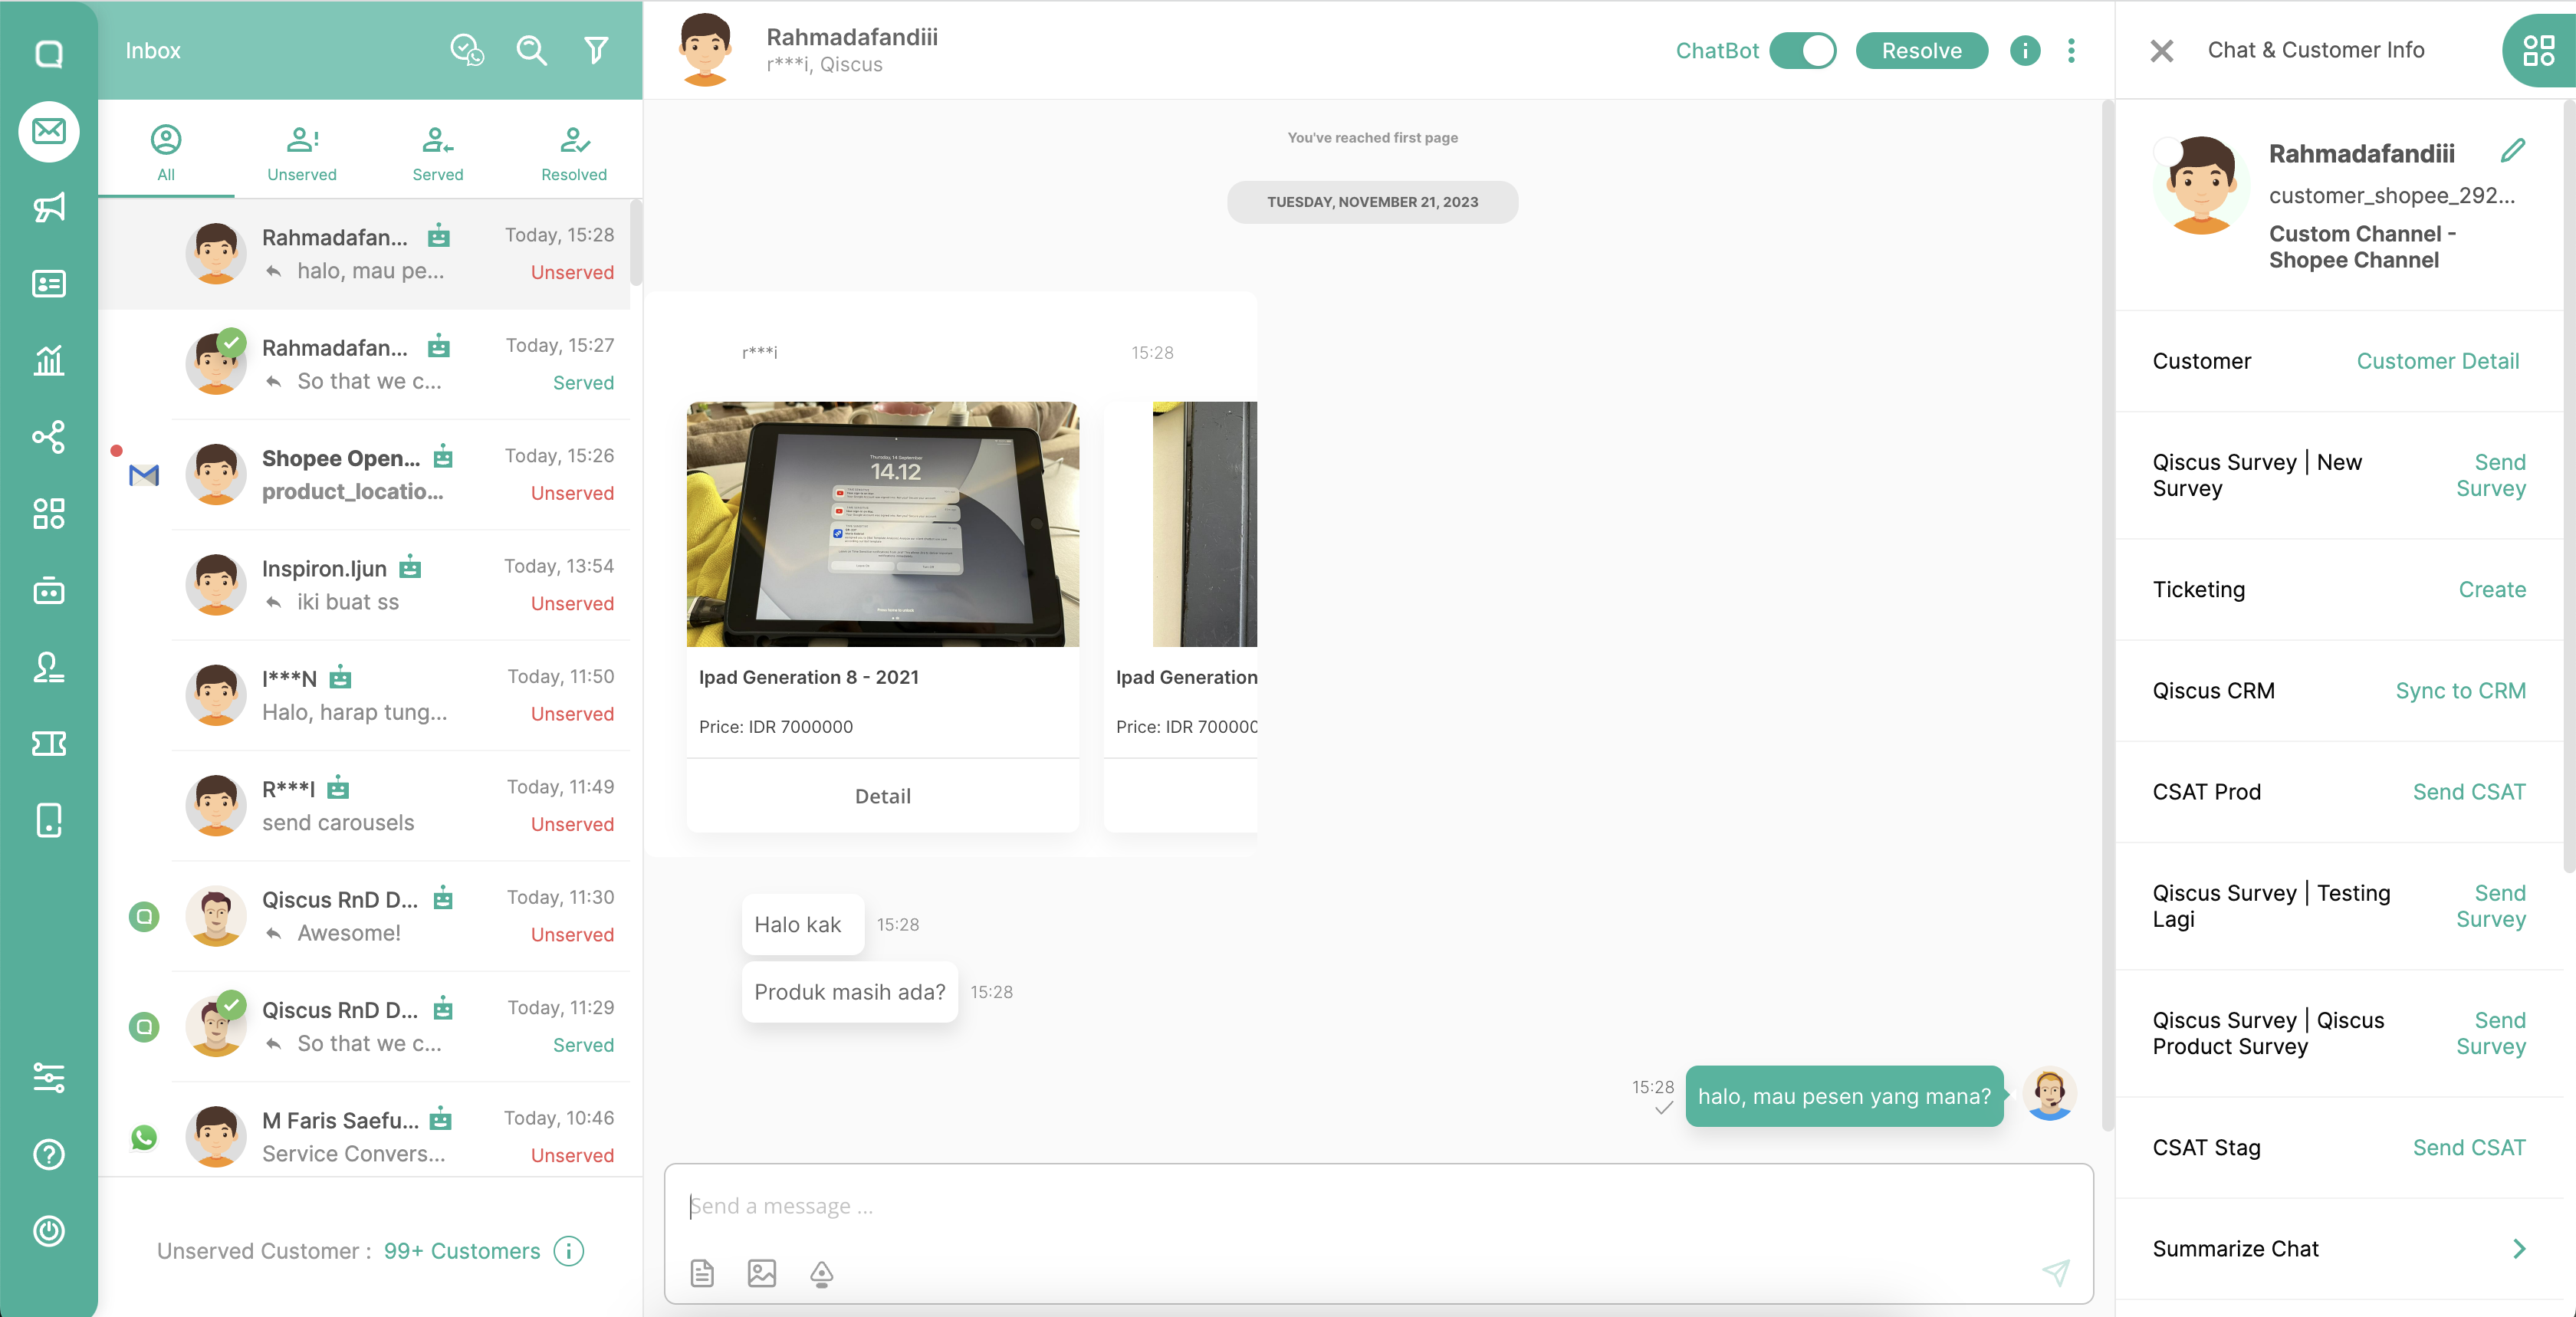Click the logout power icon

pos(48,1230)
